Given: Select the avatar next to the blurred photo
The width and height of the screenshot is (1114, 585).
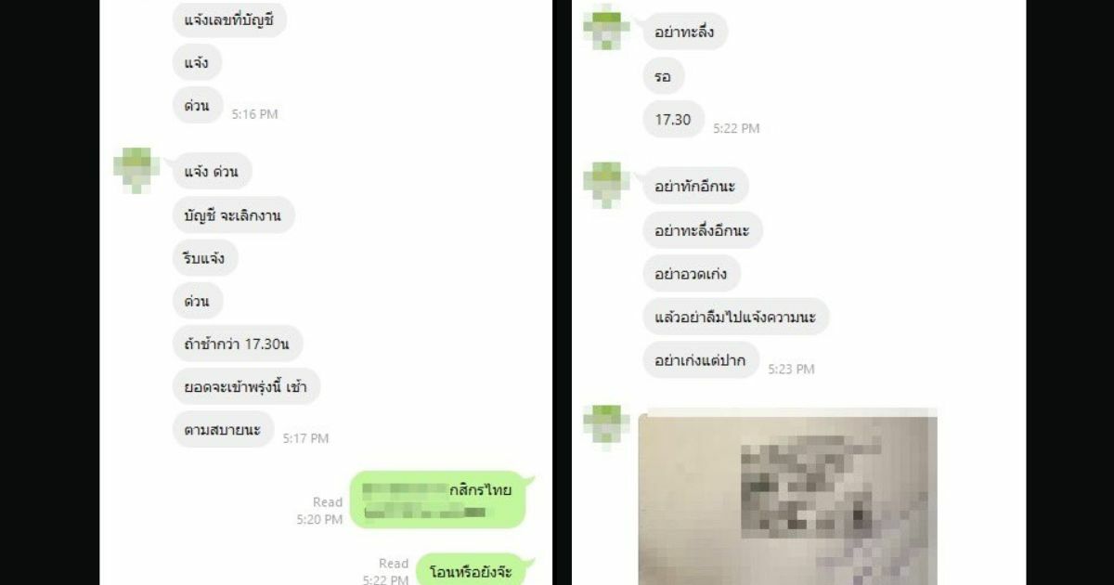Looking at the screenshot, I should 606,426.
